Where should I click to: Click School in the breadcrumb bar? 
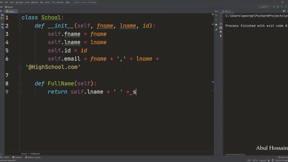[24, 154]
